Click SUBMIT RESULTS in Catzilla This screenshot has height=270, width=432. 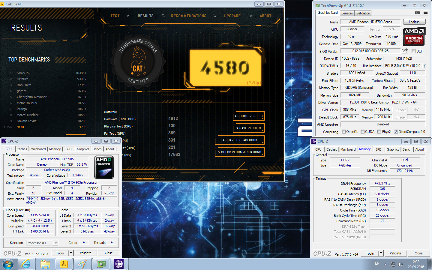tap(249, 116)
